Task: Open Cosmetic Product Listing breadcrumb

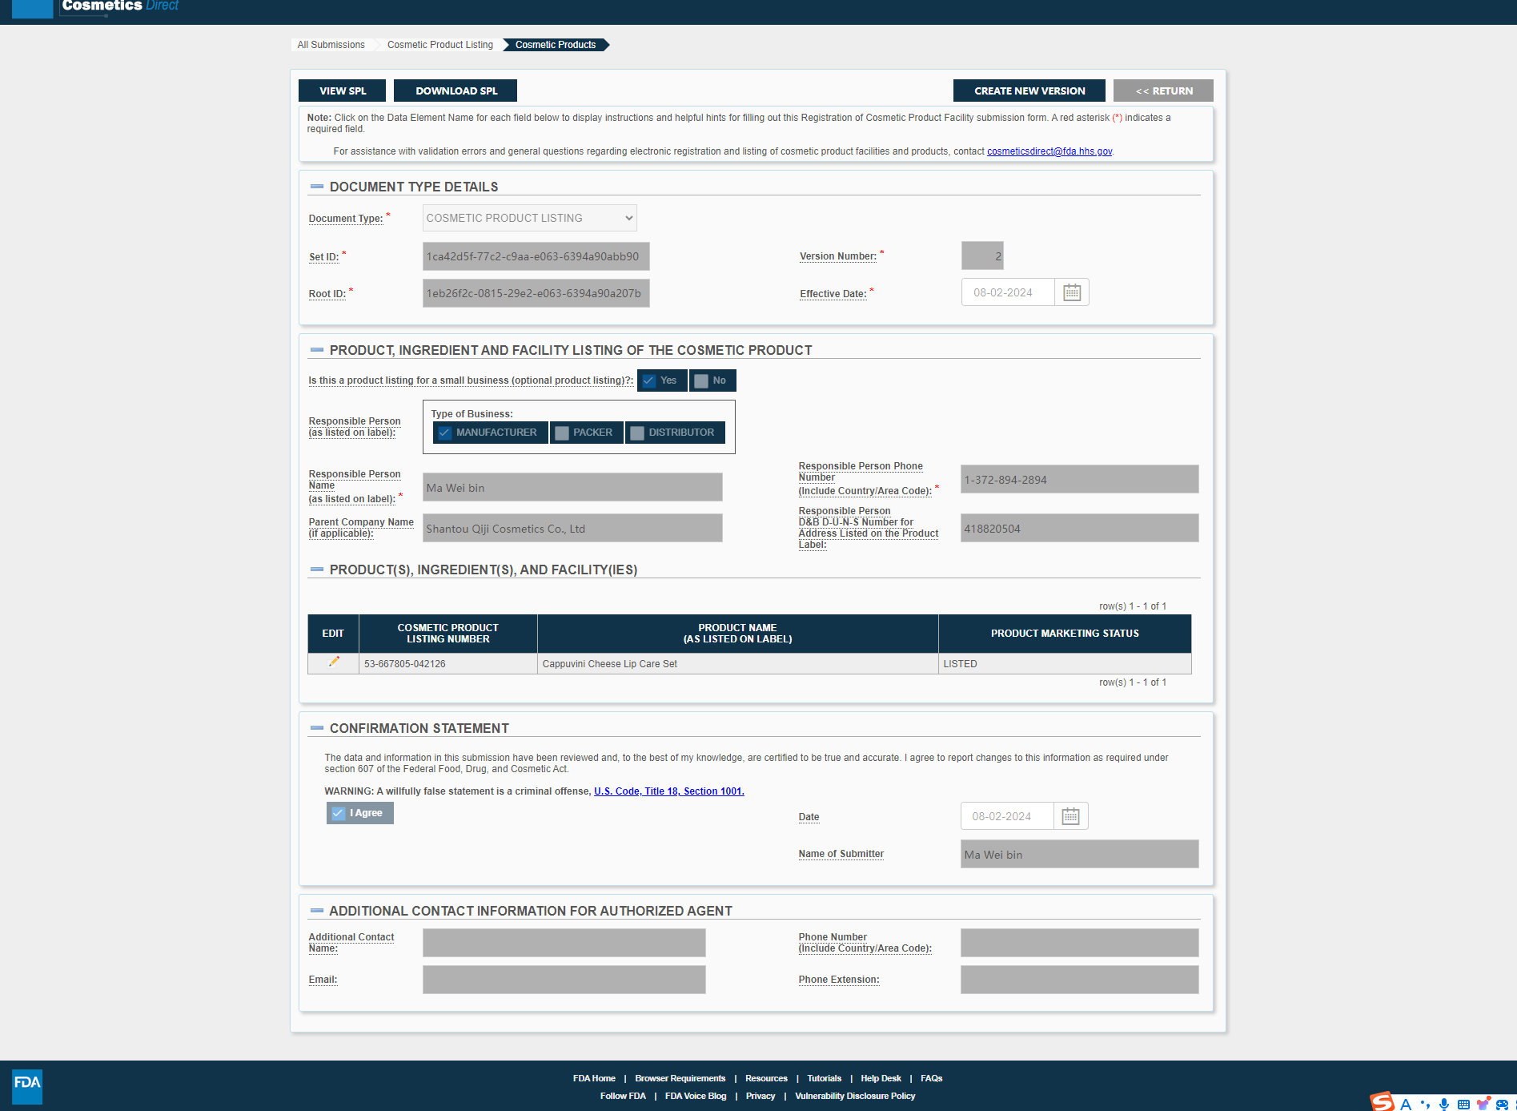Action: click(439, 45)
